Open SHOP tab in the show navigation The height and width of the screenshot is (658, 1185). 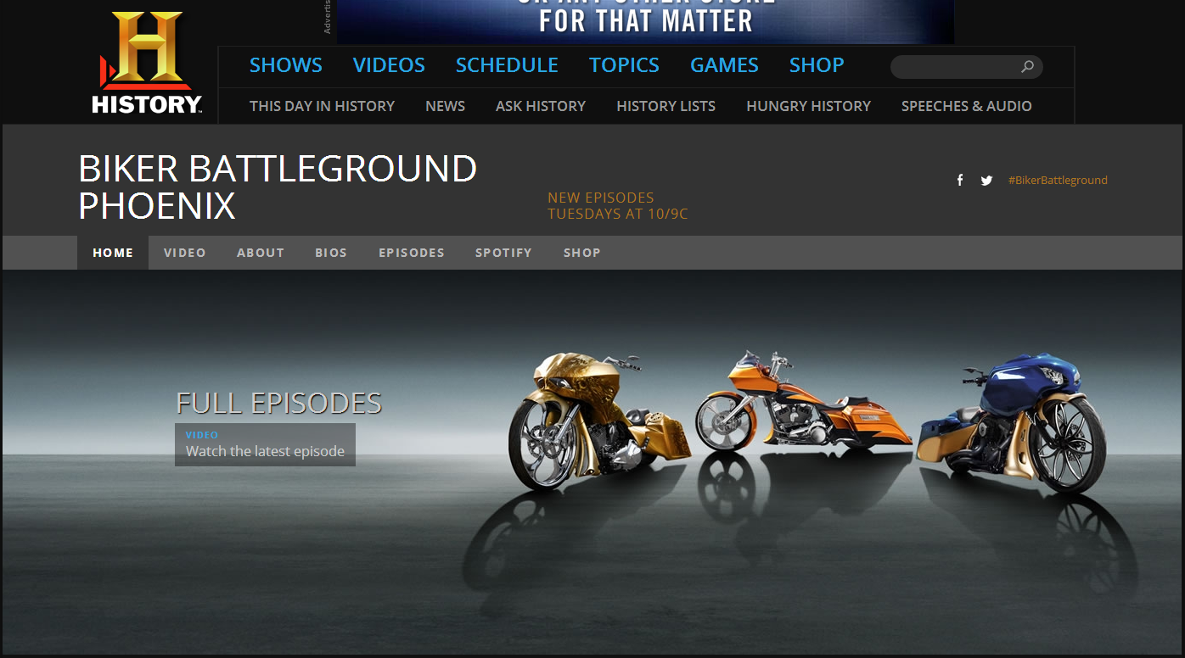(x=582, y=253)
